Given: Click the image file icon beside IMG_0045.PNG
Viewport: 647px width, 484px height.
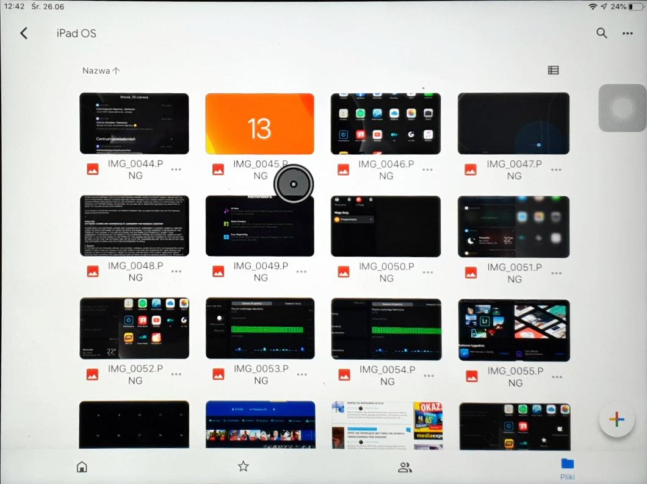Looking at the screenshot, I should click(219, 169).
